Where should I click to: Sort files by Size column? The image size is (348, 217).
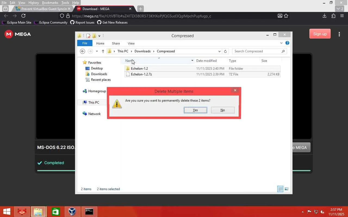tap(264, 61)
